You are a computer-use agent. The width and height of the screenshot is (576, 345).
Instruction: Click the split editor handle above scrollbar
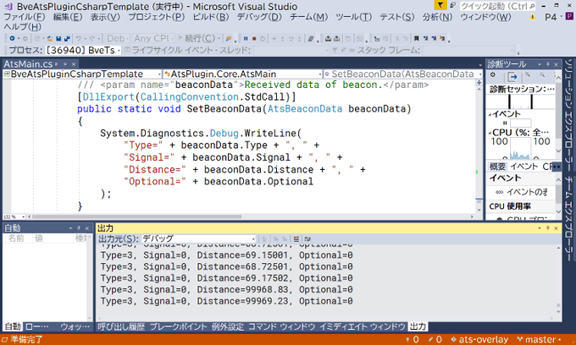coord(479,83)
